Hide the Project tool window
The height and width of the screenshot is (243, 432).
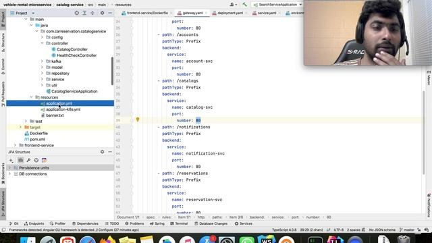[x=110, y=13]
